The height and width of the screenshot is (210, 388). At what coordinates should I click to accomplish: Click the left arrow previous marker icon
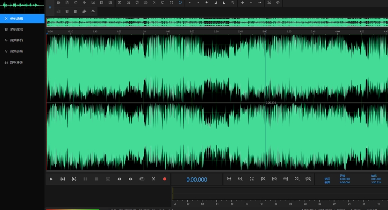tap(251, 3)
